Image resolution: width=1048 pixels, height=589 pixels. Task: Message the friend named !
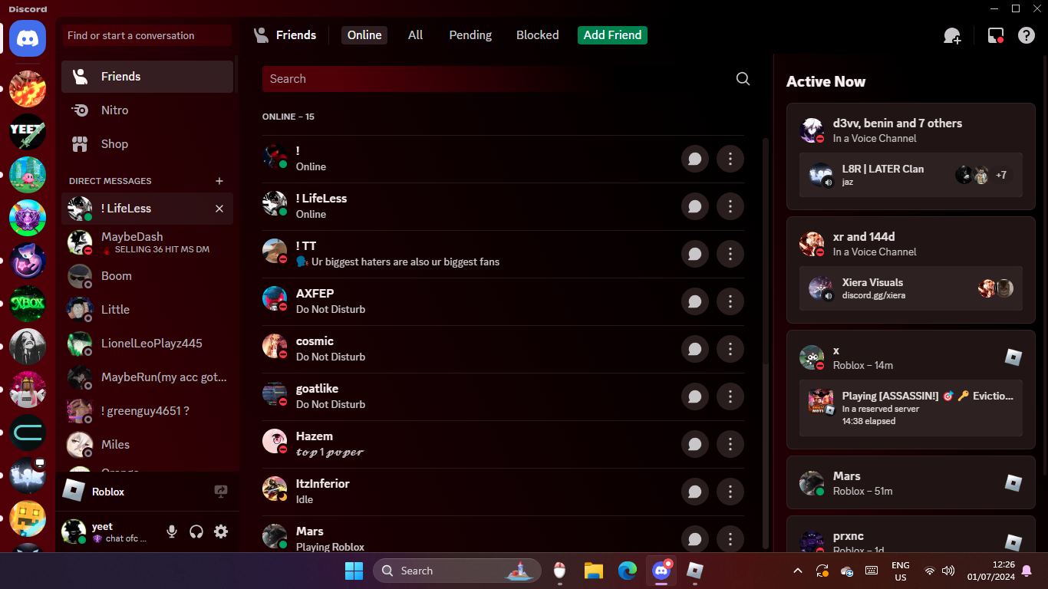(695, 159)
